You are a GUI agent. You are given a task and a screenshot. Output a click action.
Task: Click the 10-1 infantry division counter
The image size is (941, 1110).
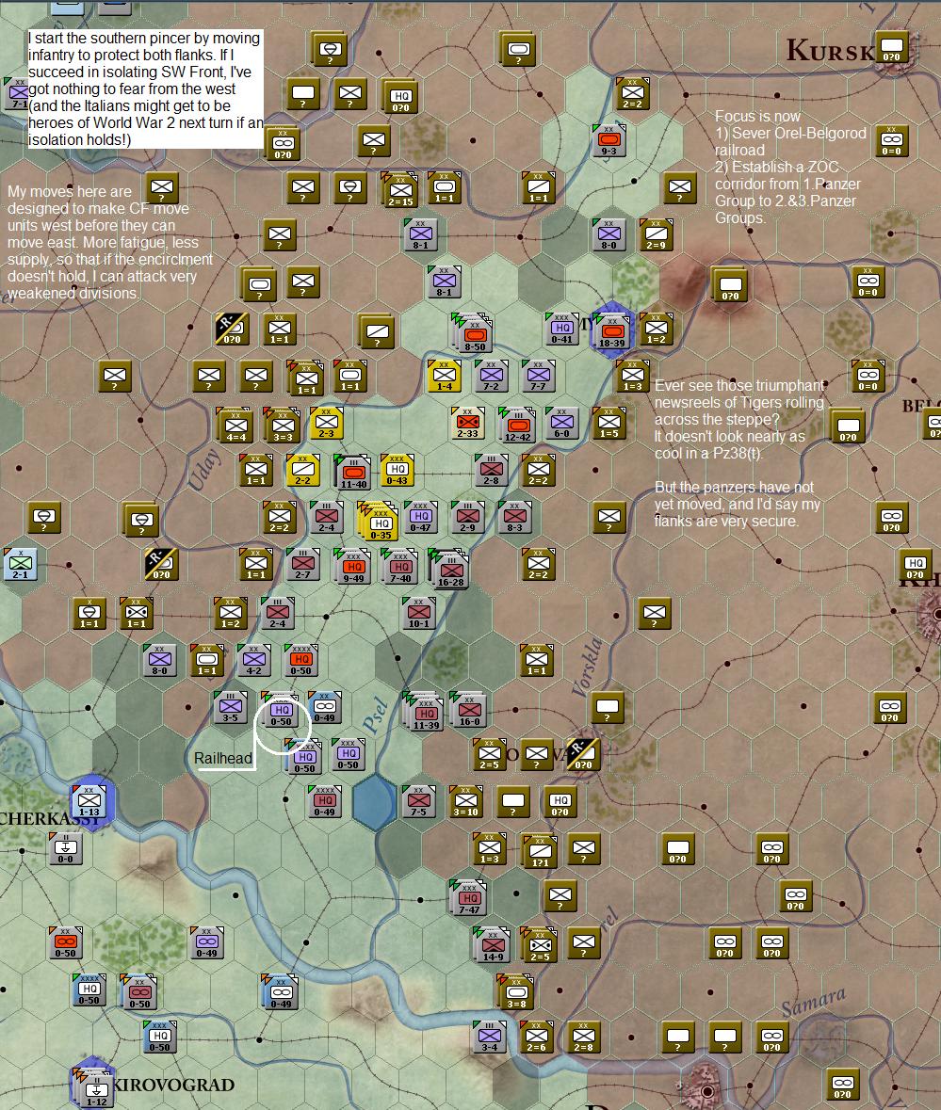pyautogui.click(x=418, y=612)
